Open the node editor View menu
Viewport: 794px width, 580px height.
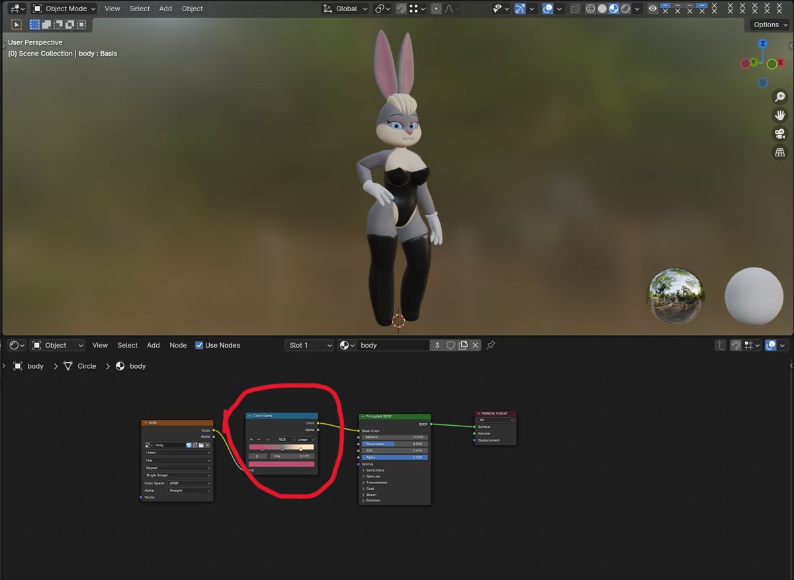[x=100, y=345]
